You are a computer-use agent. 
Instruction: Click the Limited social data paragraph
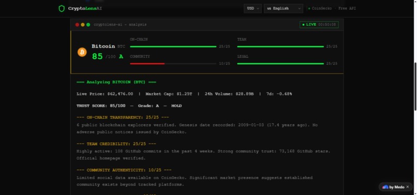coord(195,181)
